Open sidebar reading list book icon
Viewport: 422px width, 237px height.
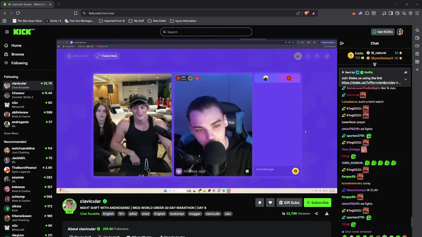coord(417,62)
